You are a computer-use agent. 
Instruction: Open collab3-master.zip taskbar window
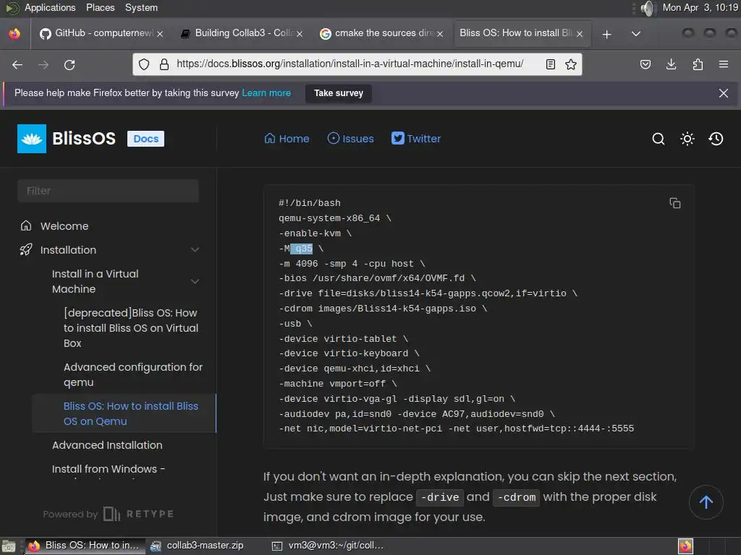point(197,546)
